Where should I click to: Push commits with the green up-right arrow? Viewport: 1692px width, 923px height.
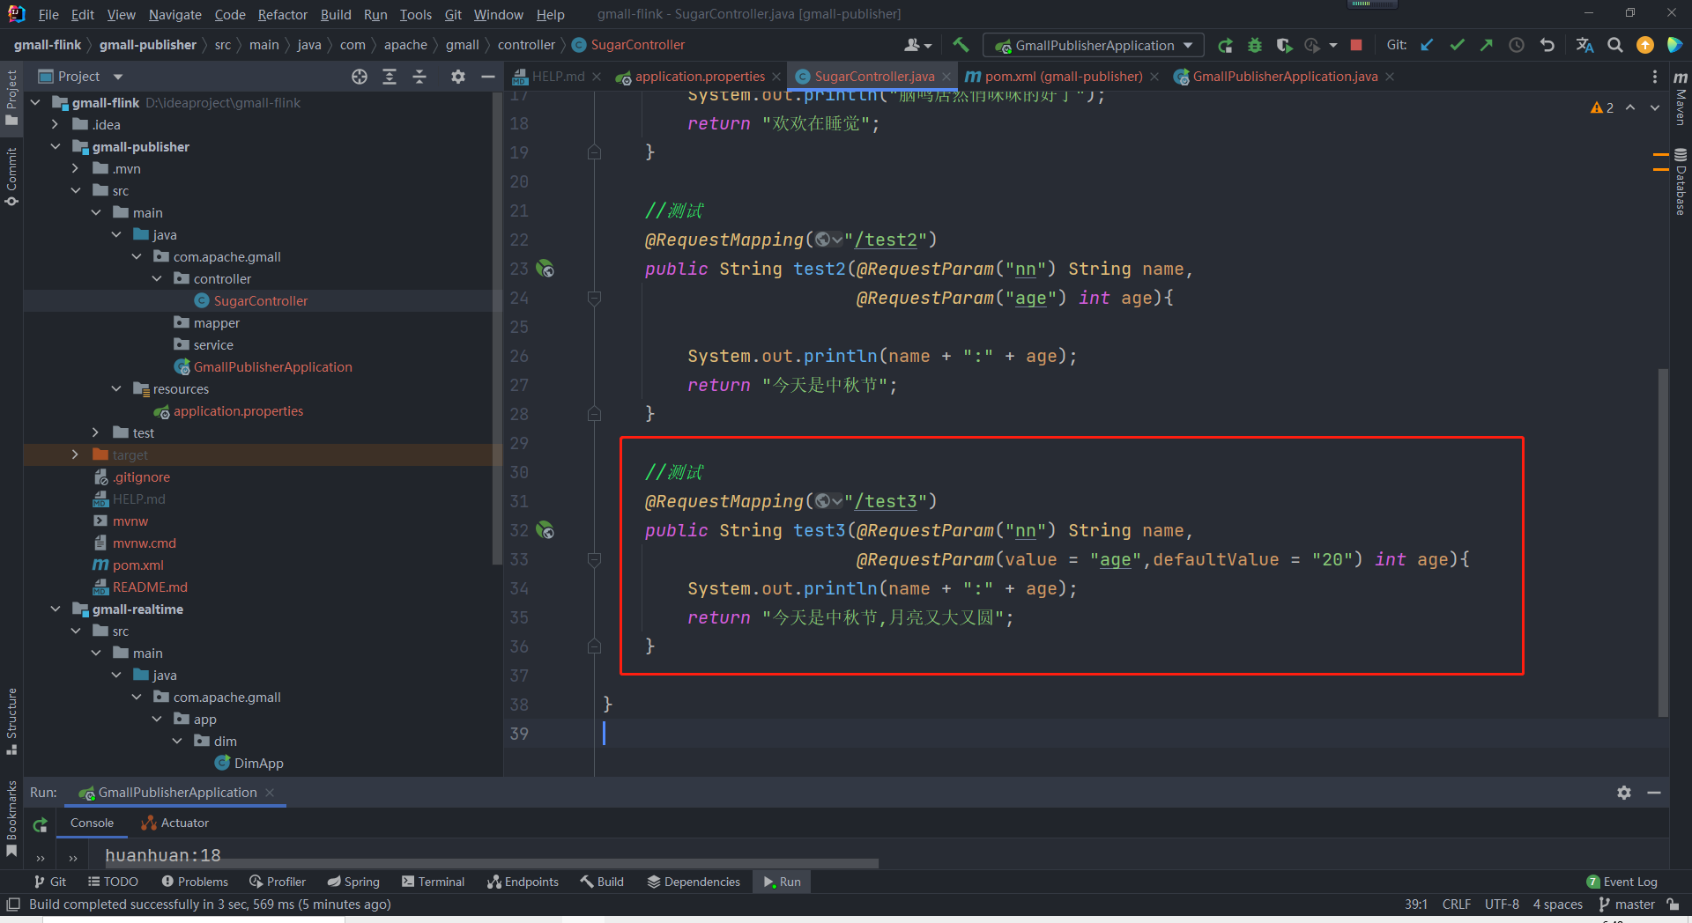[1487, 45]
